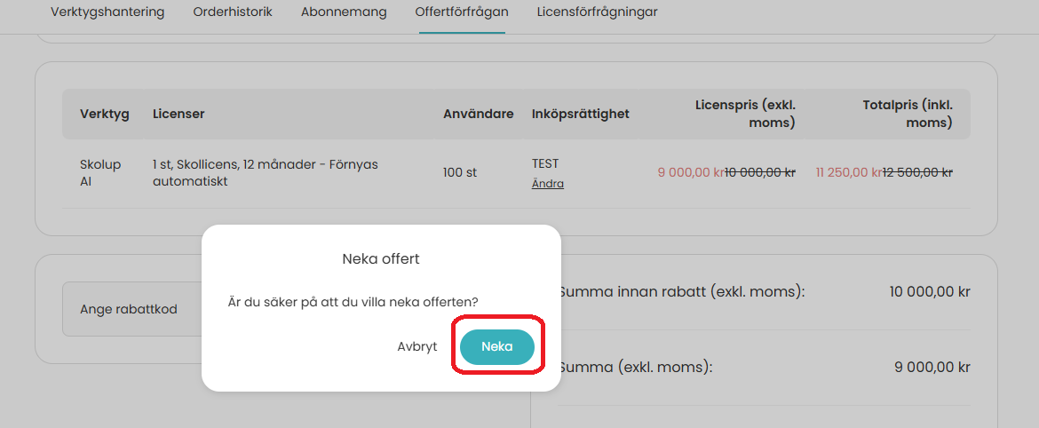Cancel the dialog with Avbryt
1039x428 pixels.
417,346
